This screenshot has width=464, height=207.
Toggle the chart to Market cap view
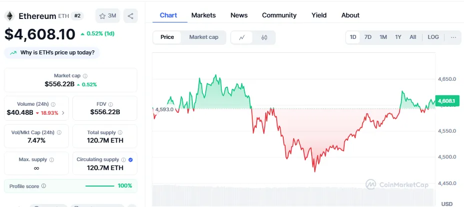203,37
